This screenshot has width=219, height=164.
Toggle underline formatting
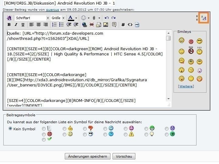coord(23,25)
